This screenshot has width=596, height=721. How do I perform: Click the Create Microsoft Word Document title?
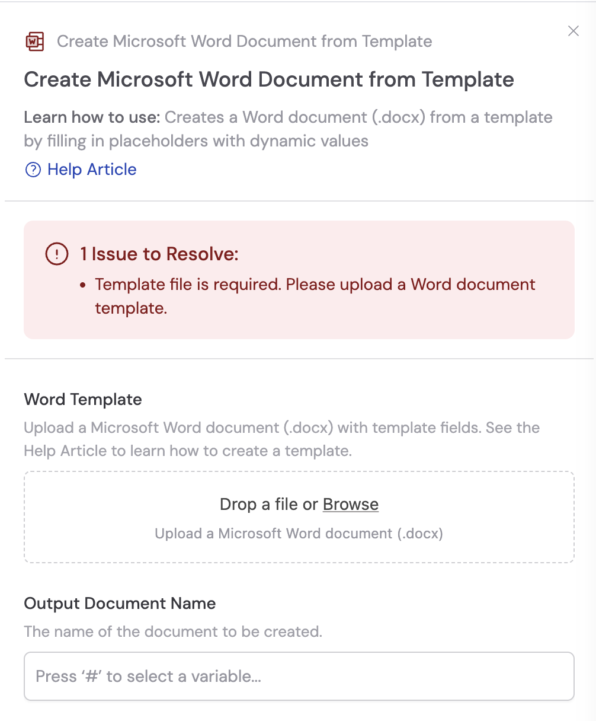click(x=268, y=79)
